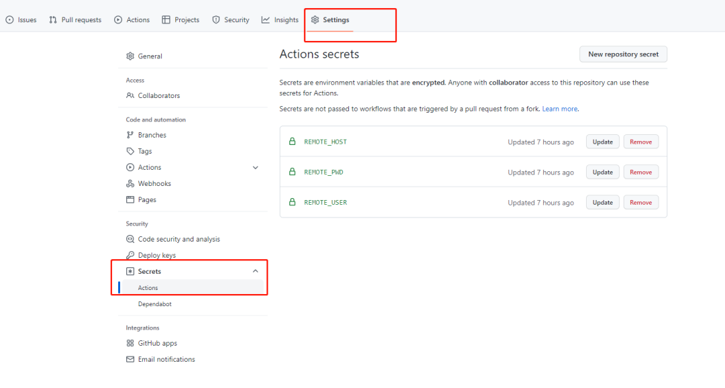Click the Email notifications envelope icon
725x388 pixels.
(x=130, y=360)
